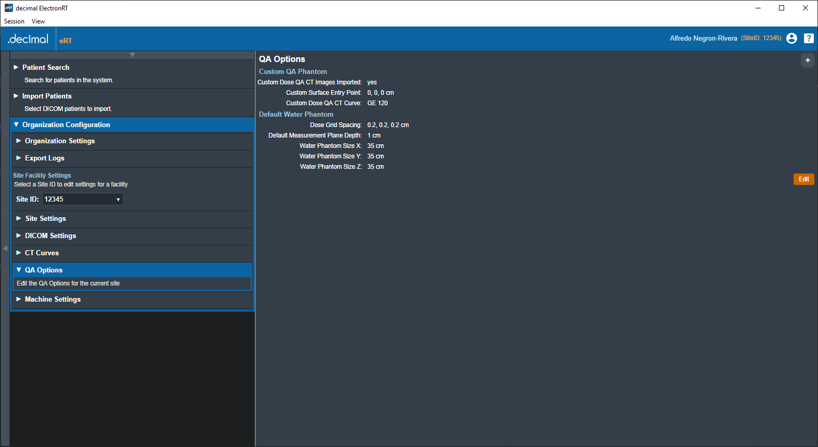818x447 pixels.
Task: Open the Session menu
Action: (15, 21)
